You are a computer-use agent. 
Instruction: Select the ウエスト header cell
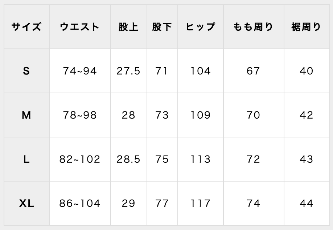80,27
